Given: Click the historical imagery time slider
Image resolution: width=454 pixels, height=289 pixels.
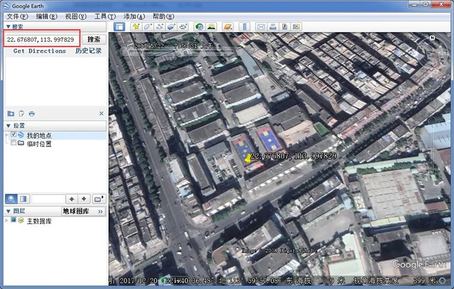Looking at the screenshot, I should point(182,53).
